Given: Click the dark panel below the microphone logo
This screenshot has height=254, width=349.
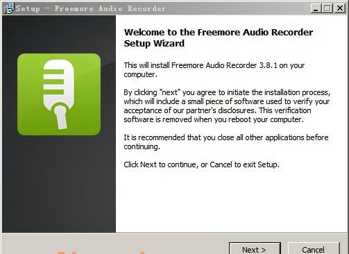Looking at the screenshot, I should coord(59,184).
